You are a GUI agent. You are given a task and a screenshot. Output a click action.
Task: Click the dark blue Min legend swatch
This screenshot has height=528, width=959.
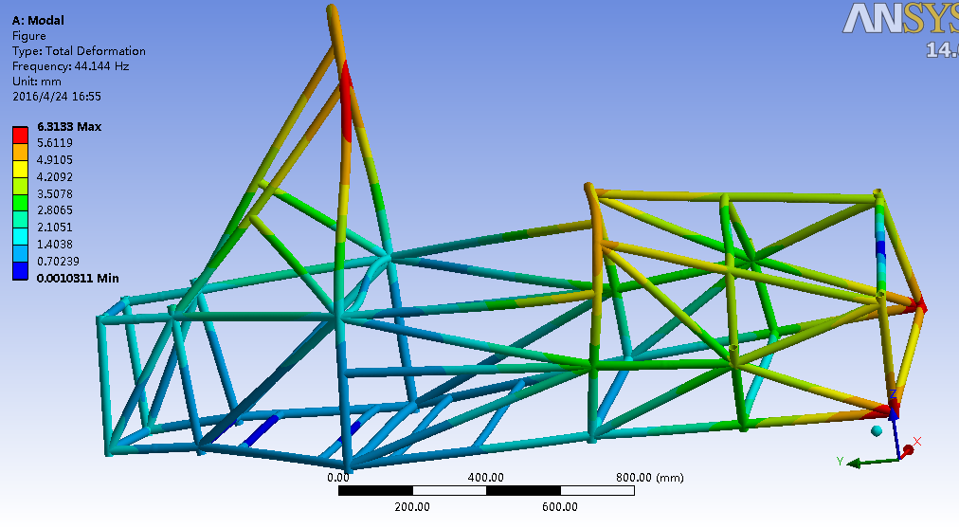coord(20,271)
